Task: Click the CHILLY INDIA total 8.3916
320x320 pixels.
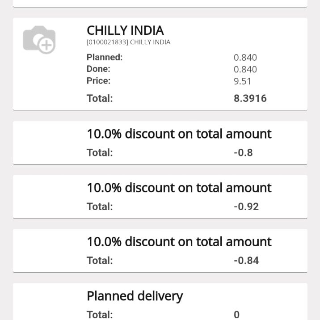Action: tap(250, 98)
